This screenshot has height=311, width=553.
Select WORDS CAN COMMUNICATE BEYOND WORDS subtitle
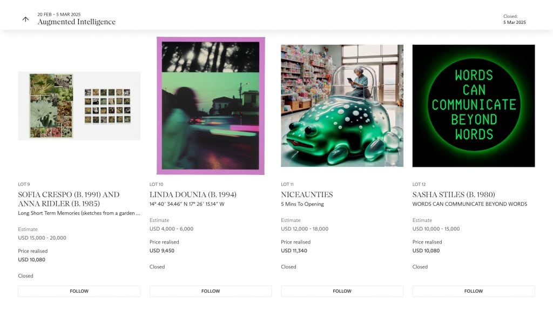click(x=470, y=204)
